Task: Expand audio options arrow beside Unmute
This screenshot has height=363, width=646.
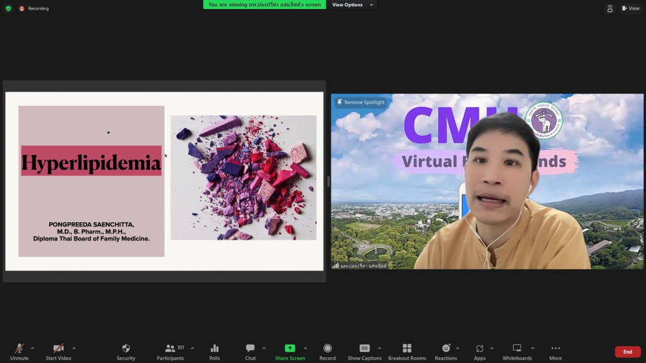Action: (33, 348)
